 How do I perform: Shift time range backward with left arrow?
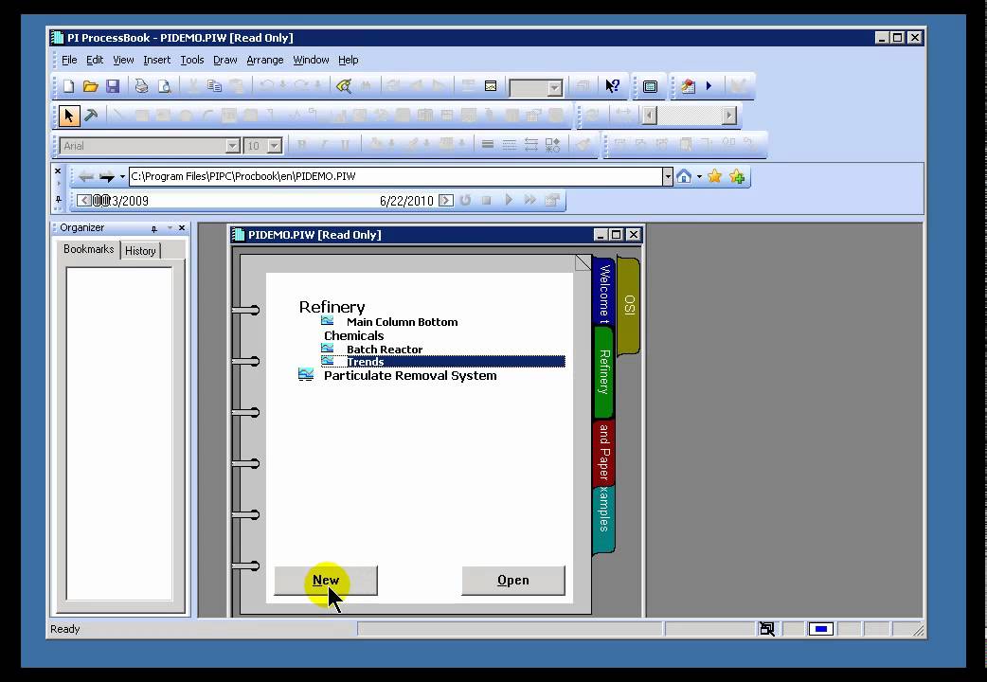pos(83,200)
